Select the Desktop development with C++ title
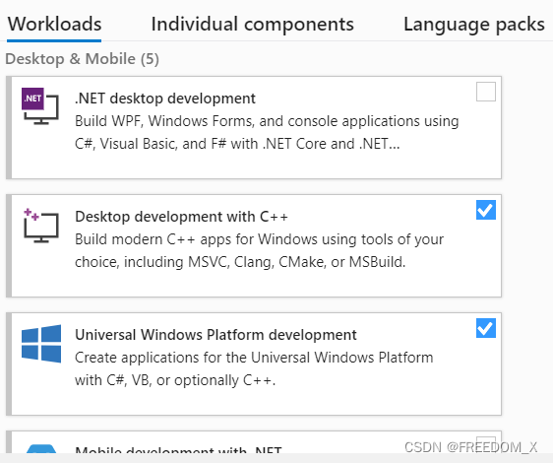This screenshot has height=463, width=553. [181, 217]
